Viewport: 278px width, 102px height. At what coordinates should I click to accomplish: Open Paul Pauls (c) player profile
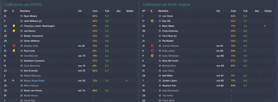tap(169, 36)
